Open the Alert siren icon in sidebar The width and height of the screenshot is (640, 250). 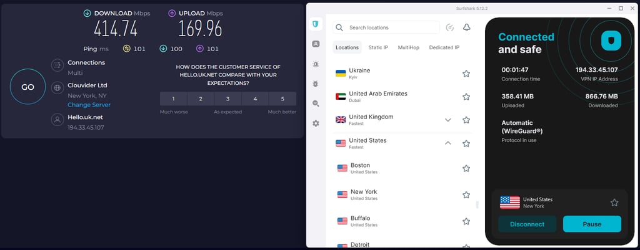(x=316, y=64)
